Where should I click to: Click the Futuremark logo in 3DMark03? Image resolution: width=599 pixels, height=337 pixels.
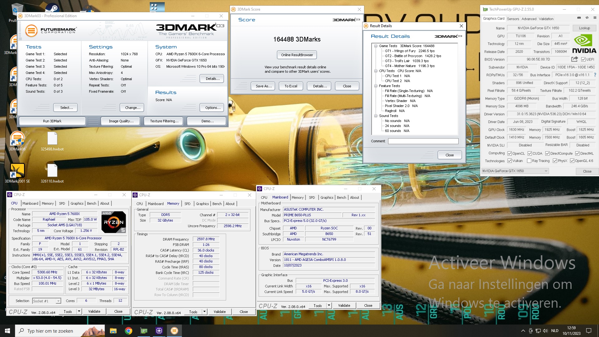pyautogui.click(x=51, y=31)
